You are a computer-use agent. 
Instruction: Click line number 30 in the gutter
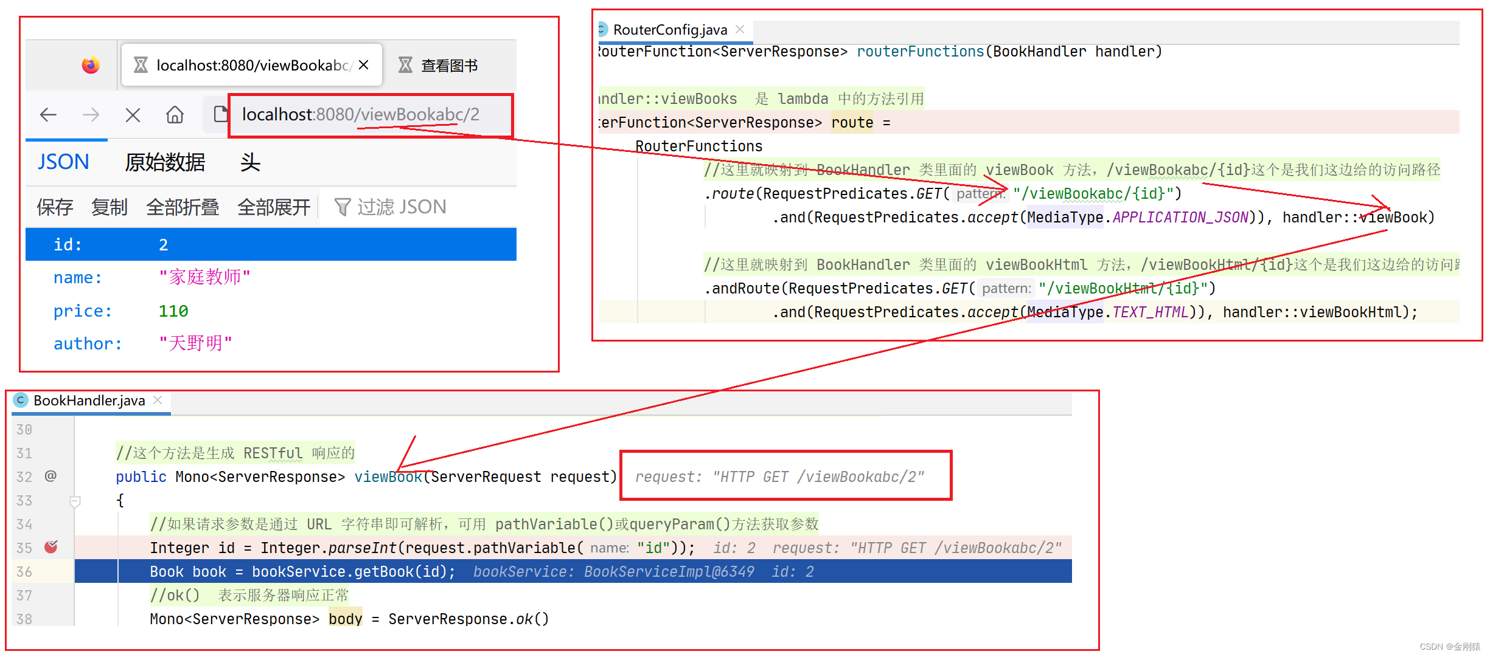(x=24, y=429)
